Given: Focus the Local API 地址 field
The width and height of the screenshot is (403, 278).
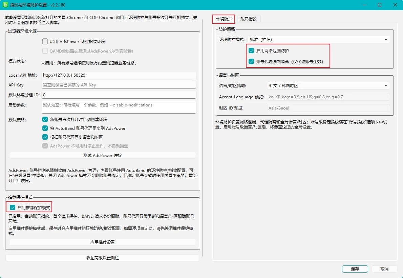Looking at the screenshot, I should point(119,75).
